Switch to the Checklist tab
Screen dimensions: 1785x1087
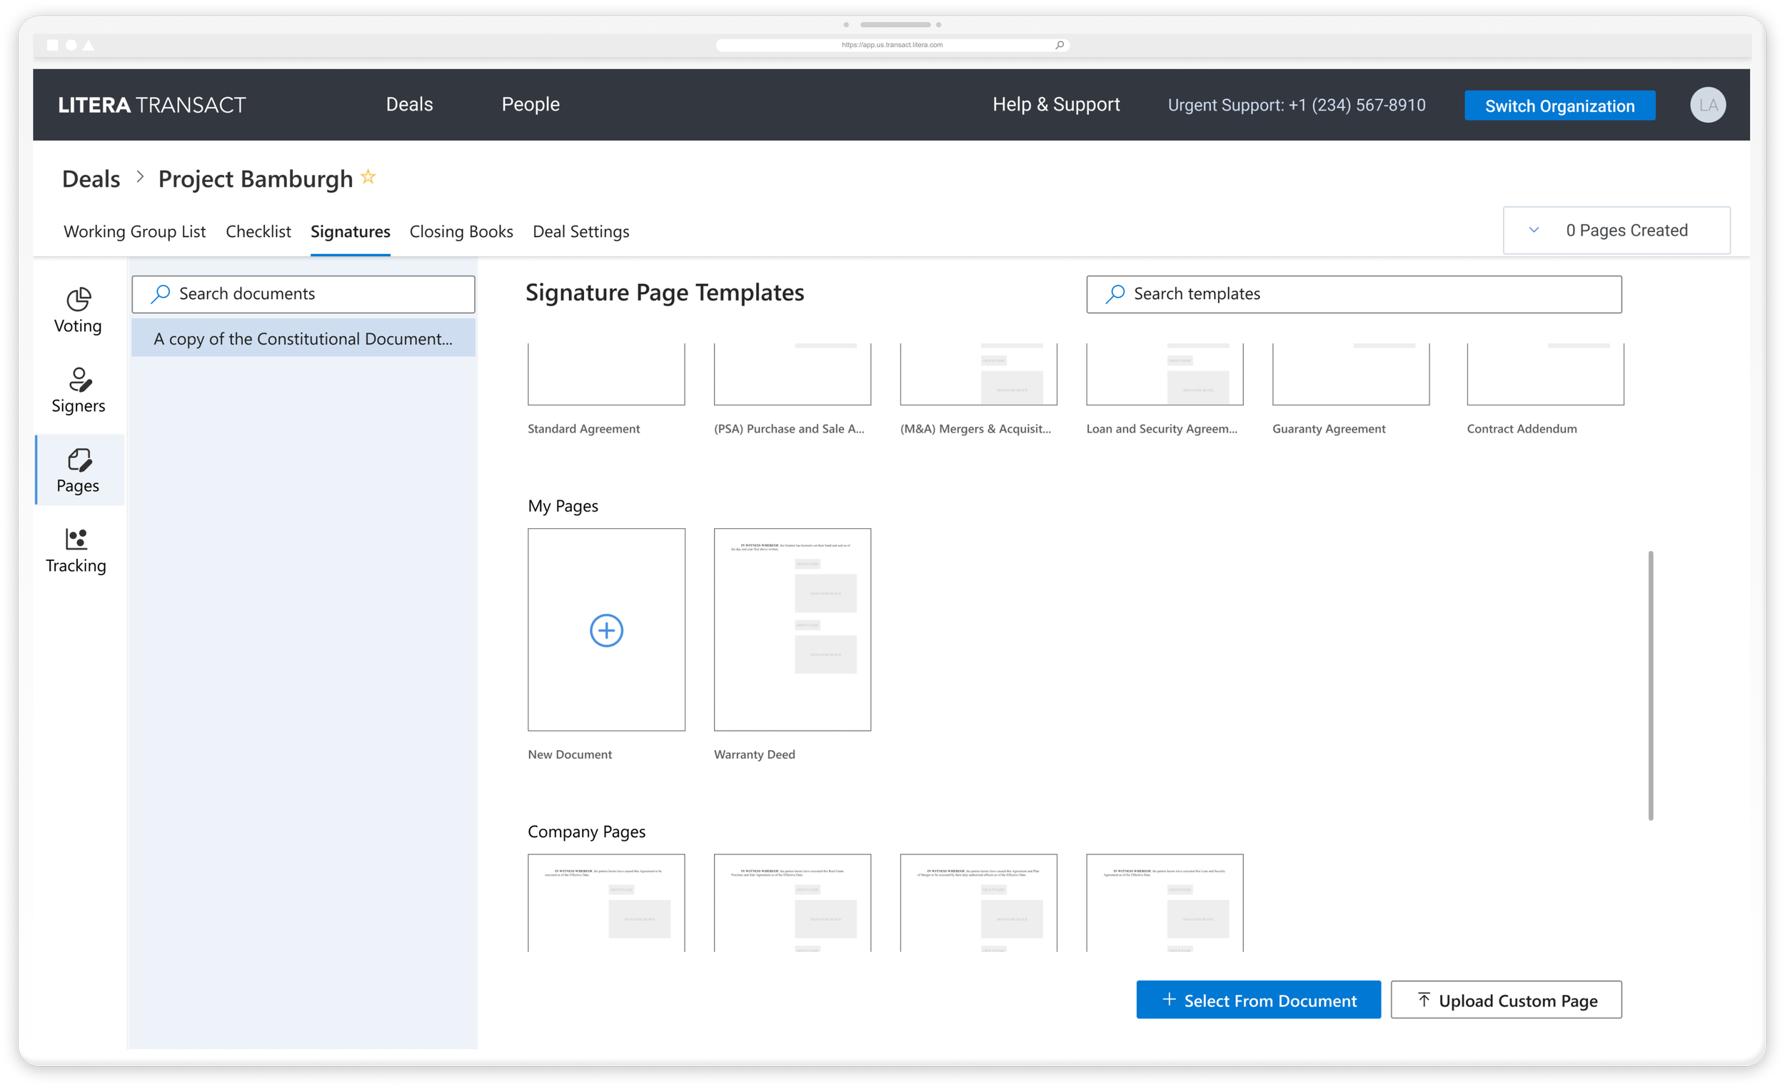258,232
